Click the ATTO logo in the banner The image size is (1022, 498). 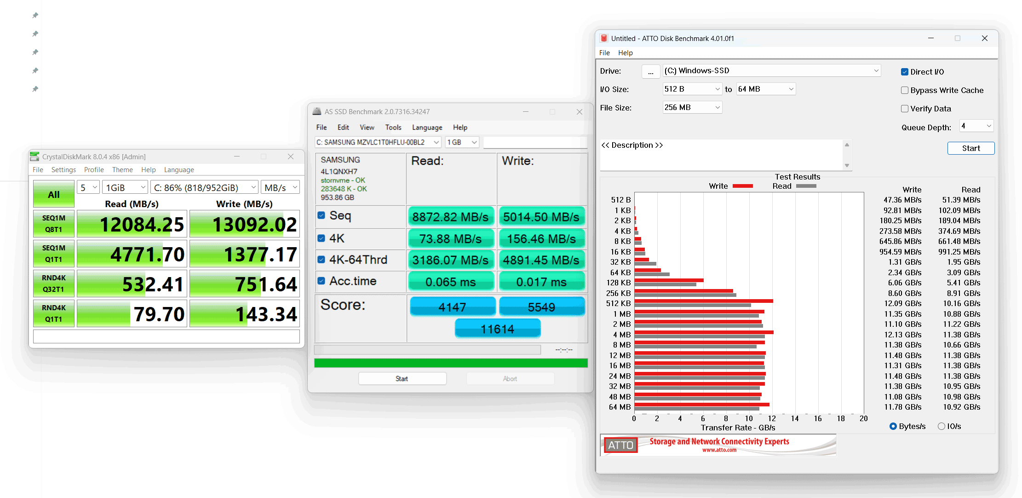[x=620, y=445]
